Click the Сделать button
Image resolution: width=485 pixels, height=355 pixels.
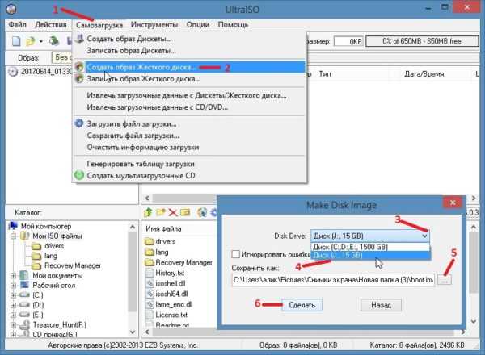tap(302, 305)
